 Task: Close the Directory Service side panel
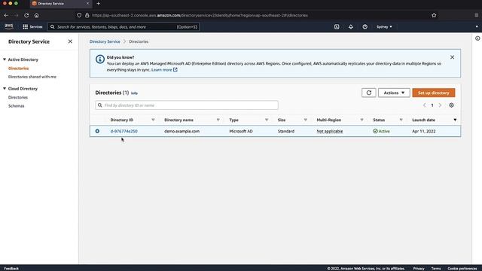(x=70, y=41)
